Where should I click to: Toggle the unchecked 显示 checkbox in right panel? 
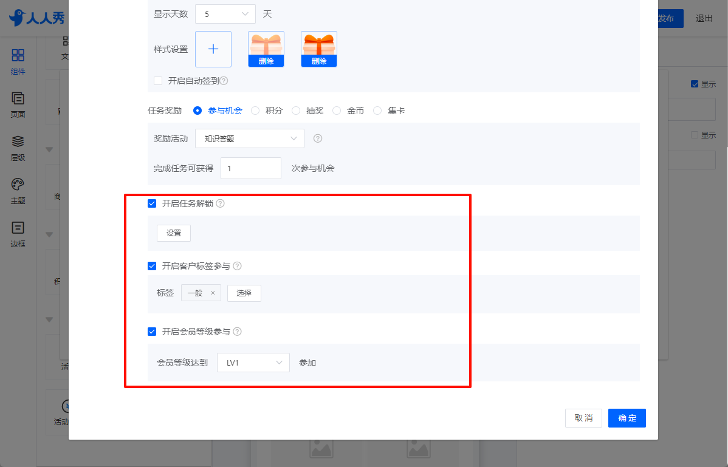point(695,135)
